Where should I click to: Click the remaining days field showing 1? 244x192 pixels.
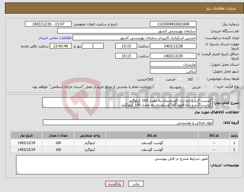coord(93,46)
